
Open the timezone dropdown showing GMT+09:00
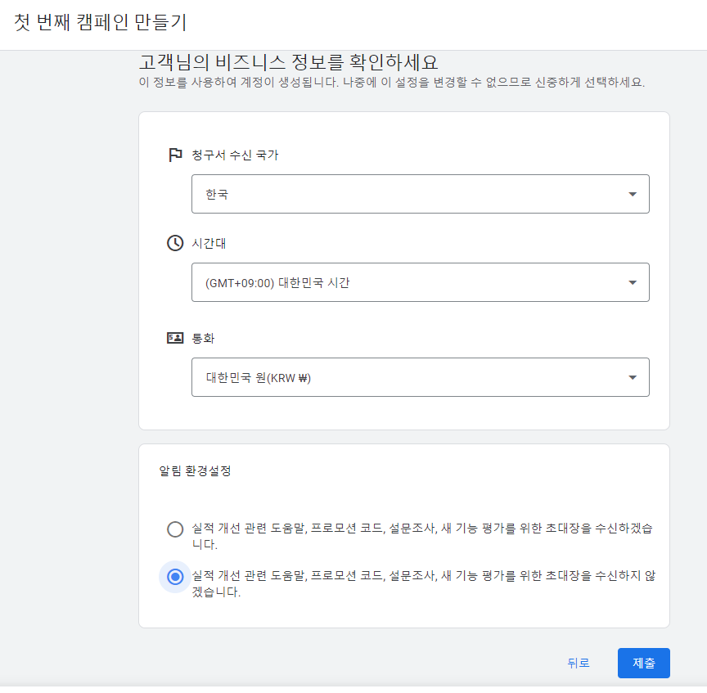[420, 281]
